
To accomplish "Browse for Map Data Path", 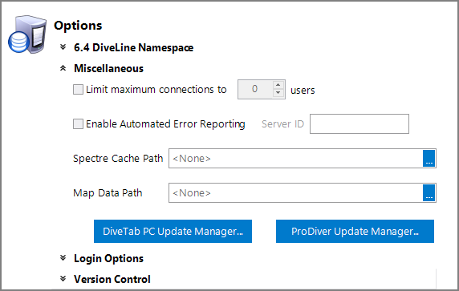I will [429, 192].
